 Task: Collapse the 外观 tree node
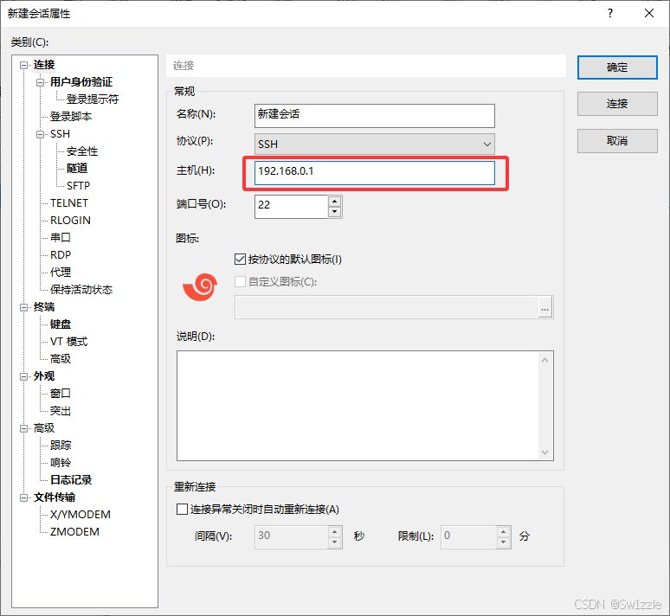point(23,376)
